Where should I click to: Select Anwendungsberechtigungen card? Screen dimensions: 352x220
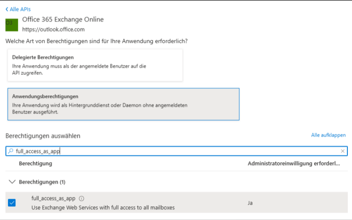(x=123, y=104)
